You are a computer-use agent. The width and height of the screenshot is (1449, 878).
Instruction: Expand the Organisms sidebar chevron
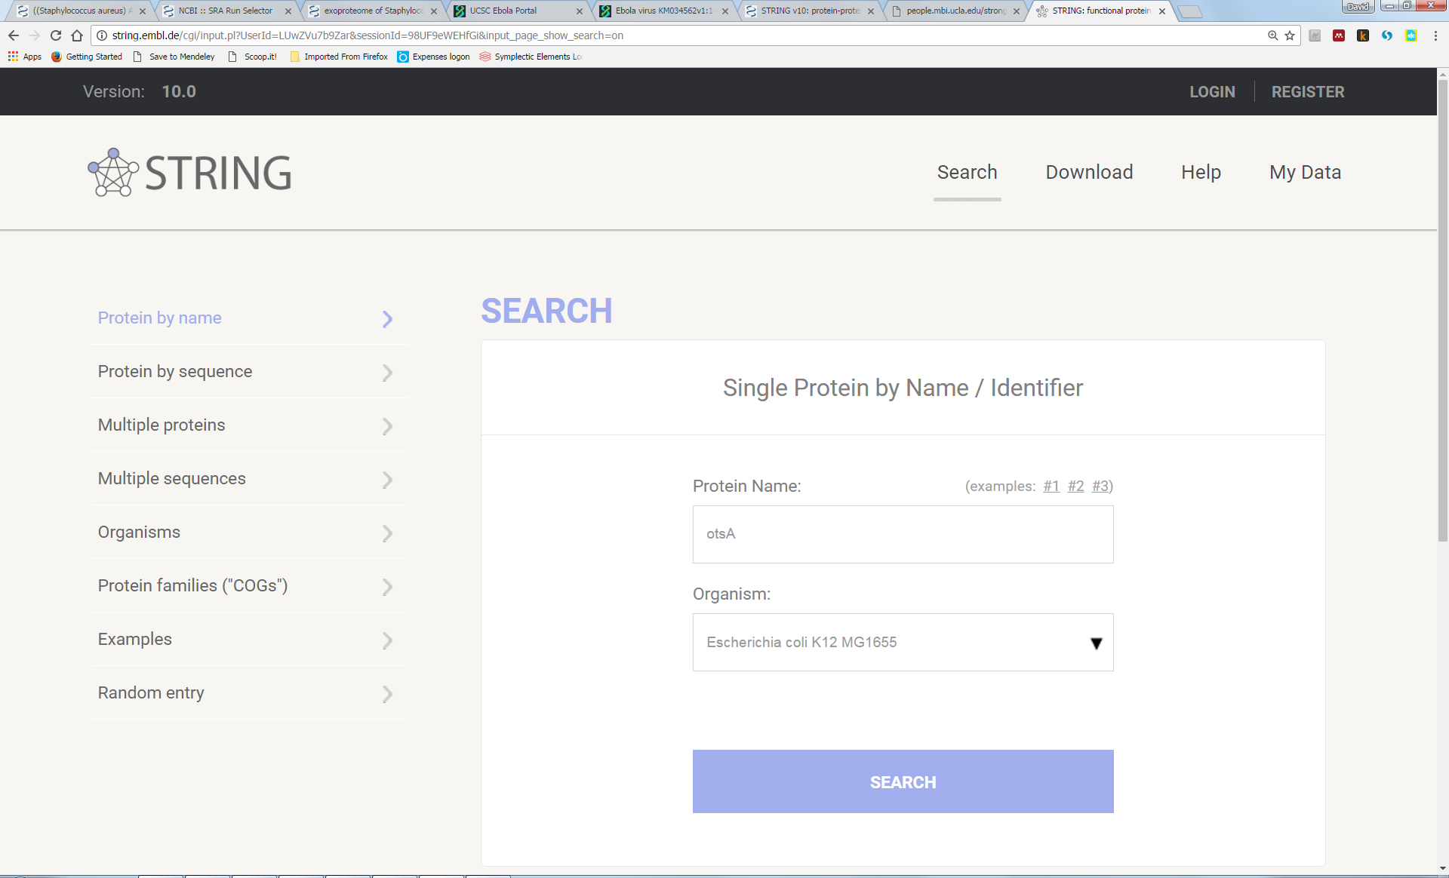tap(387, 533)
